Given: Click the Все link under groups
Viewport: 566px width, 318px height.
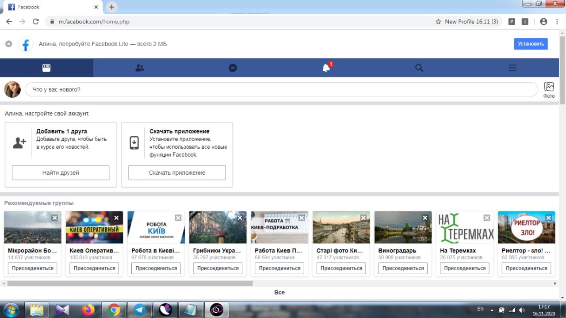Looking at the screenshot, I should tap(279, 292).
